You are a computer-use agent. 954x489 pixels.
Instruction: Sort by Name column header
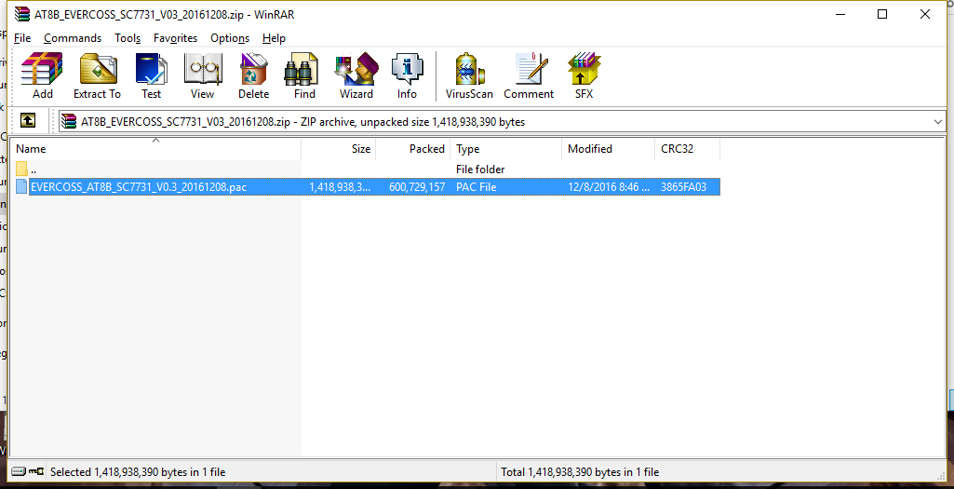[x=155, y=149]
